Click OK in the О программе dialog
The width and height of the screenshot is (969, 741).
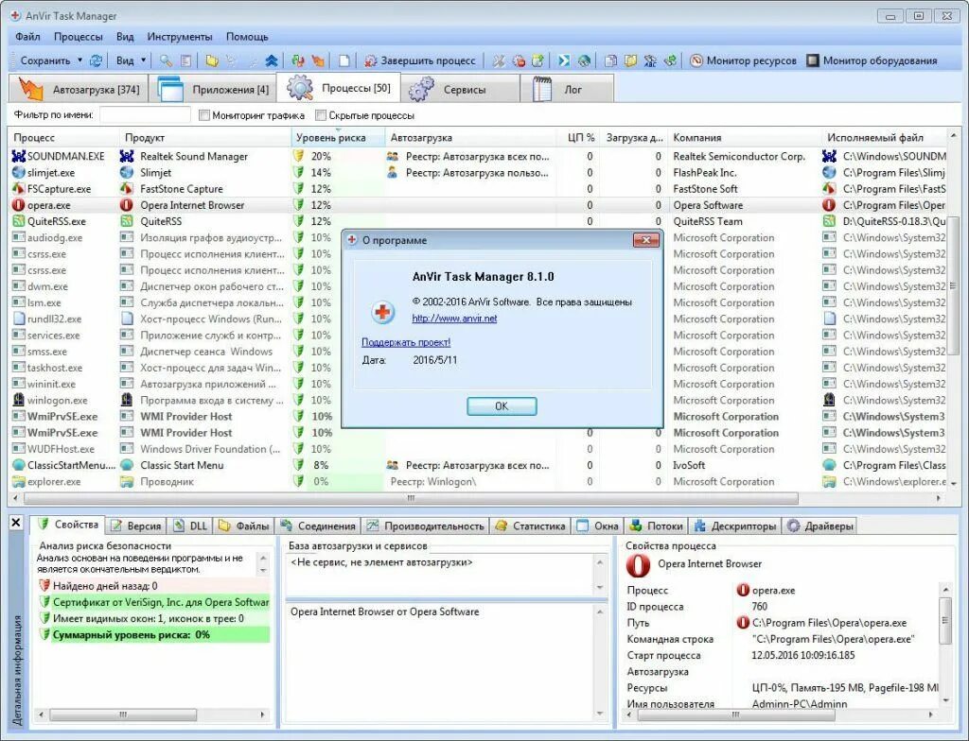point(502,406)
